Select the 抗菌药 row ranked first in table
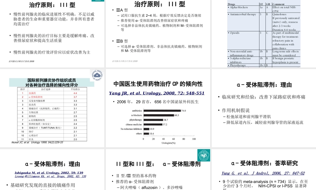316x190 pixels. (x=38, y=93)
